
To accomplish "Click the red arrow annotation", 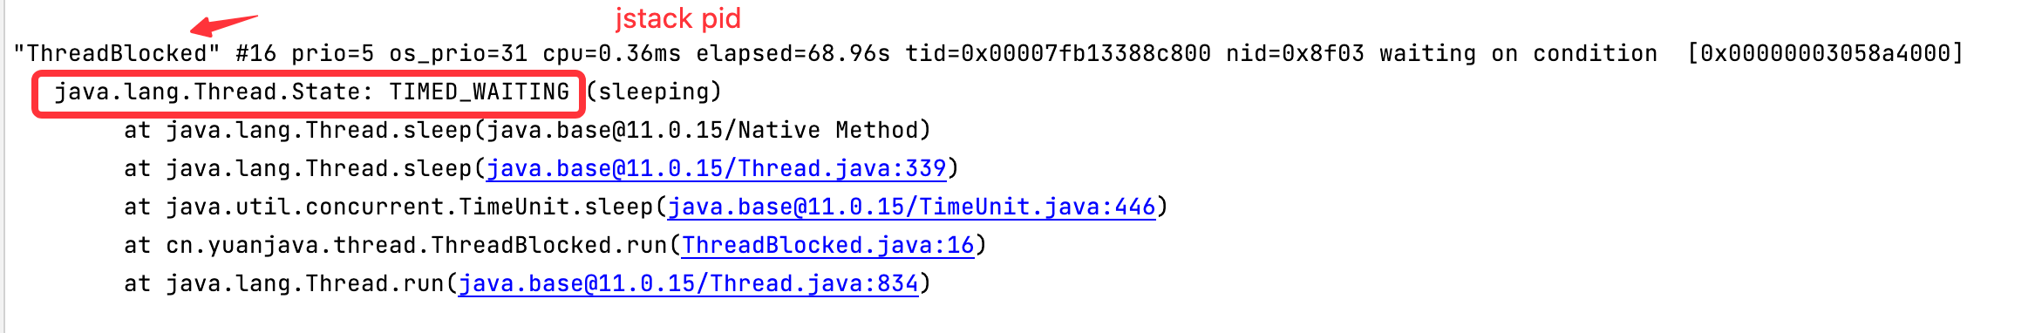I will click(224, 24).
